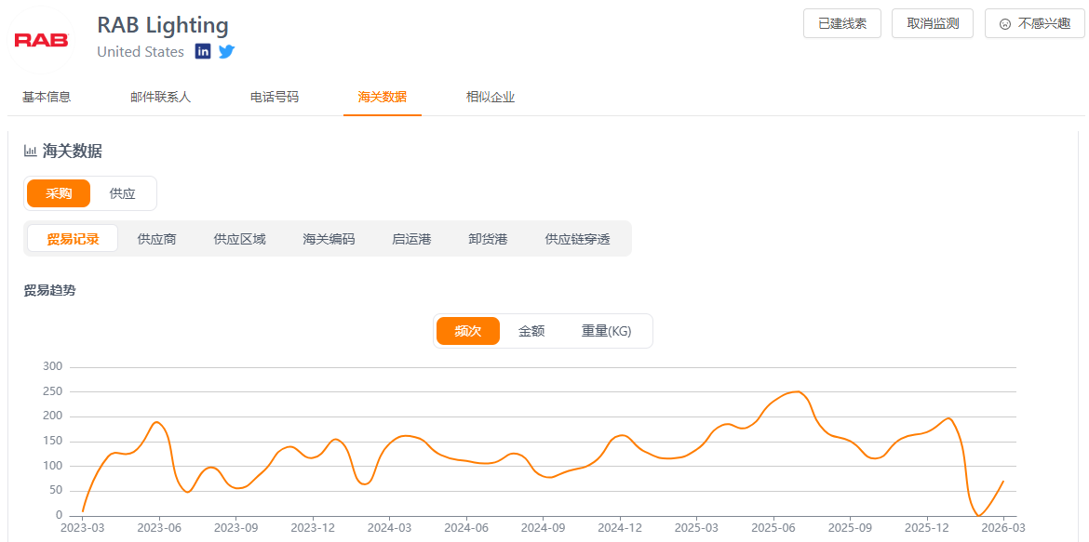
Task: Open the 启运港 sub-tab
Action: pos(411,240)
